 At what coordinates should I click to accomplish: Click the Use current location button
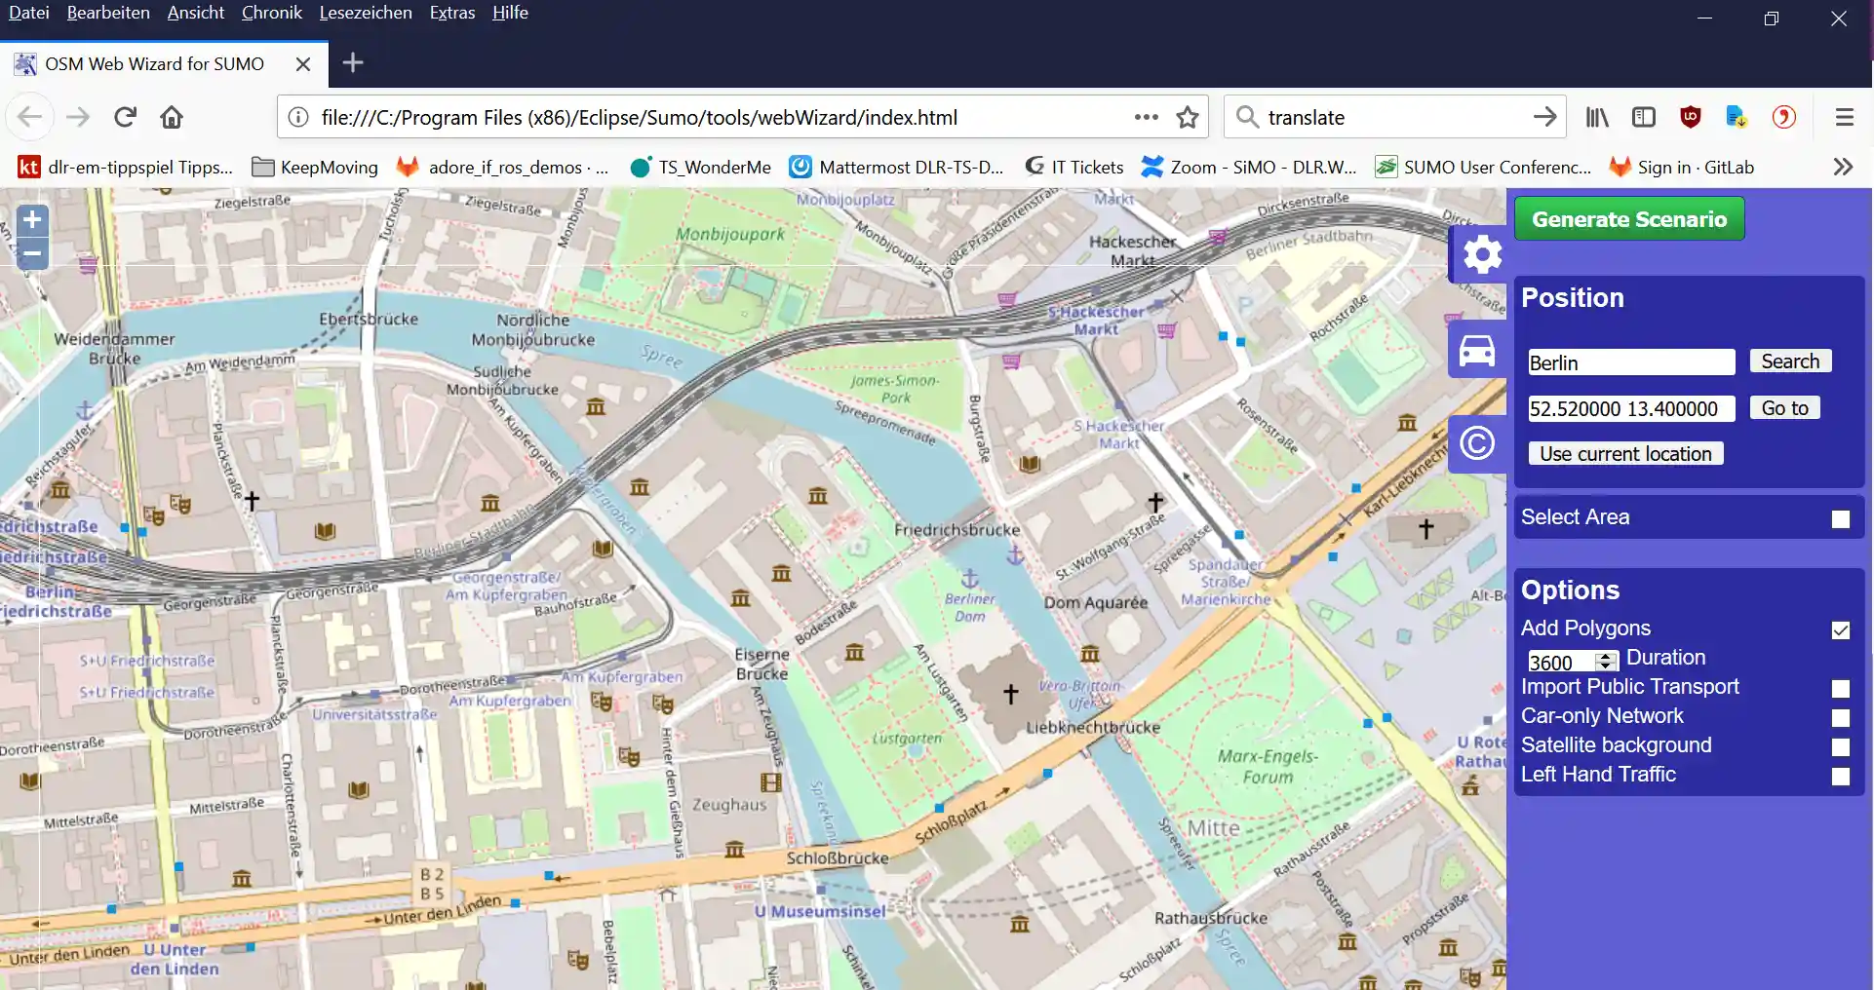point(1625,454)
